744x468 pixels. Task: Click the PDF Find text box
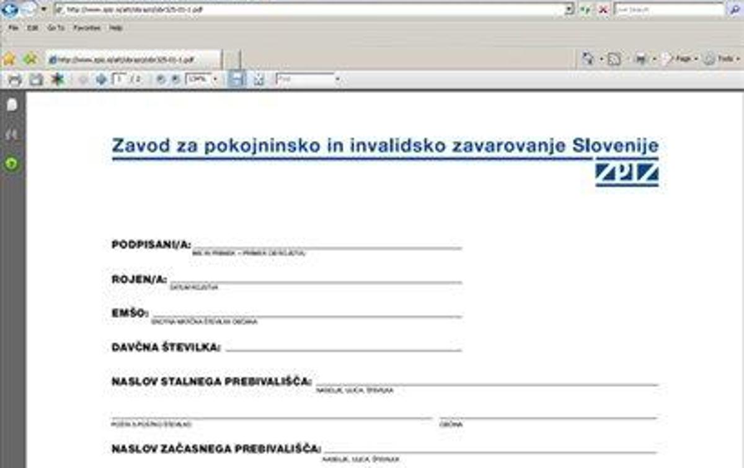pos(305,79)
